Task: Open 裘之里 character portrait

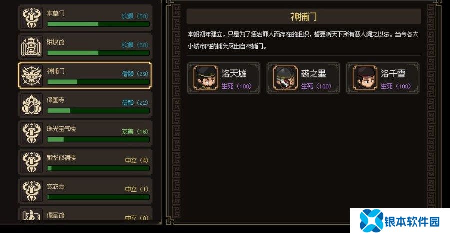Action: tap(285, 78)
